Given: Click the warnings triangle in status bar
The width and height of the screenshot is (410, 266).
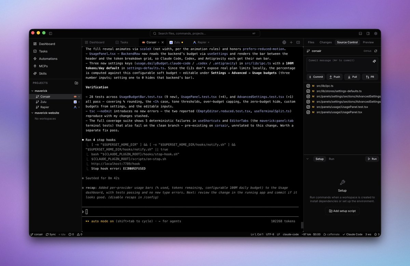Looking at the screenshot, I should pyautogui.click(x=79, y=235).
